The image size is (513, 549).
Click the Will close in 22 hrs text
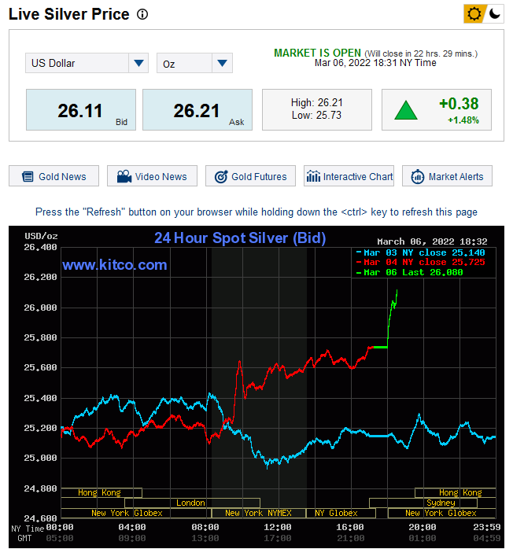click(x=421, y=53)
